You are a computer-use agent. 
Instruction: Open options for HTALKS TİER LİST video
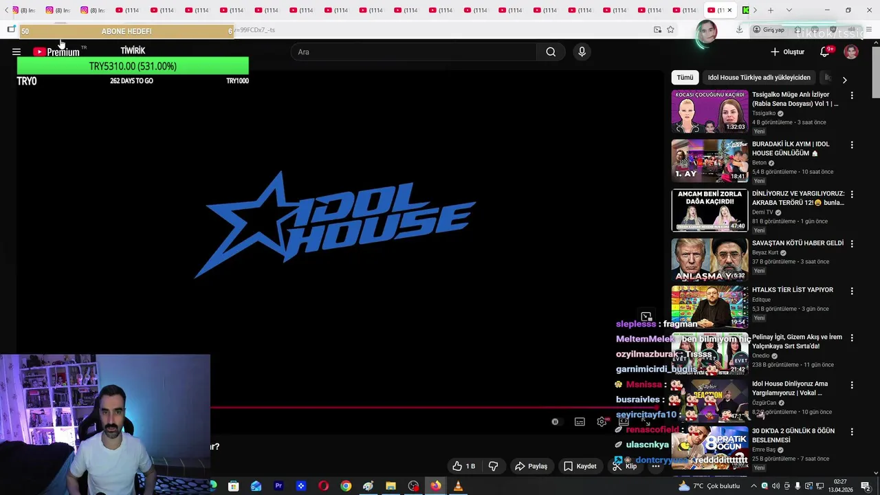(852, 291)
